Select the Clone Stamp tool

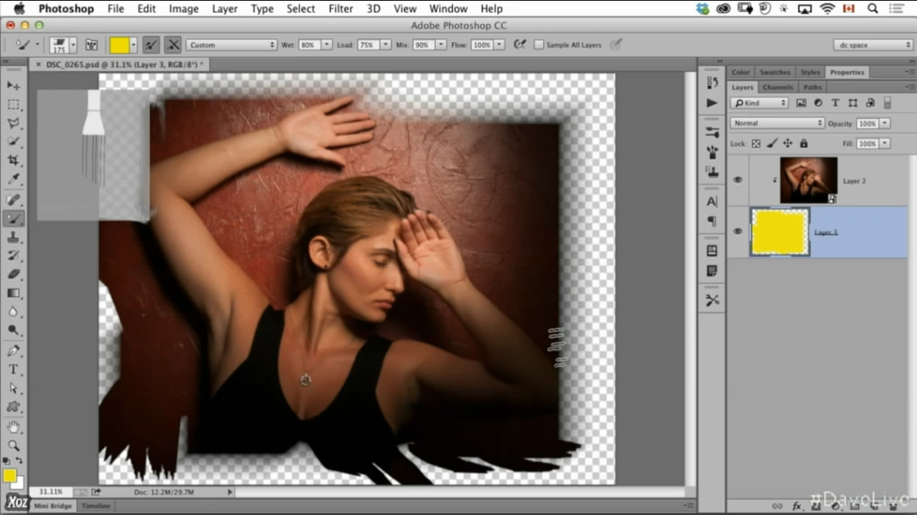point(14,237)
